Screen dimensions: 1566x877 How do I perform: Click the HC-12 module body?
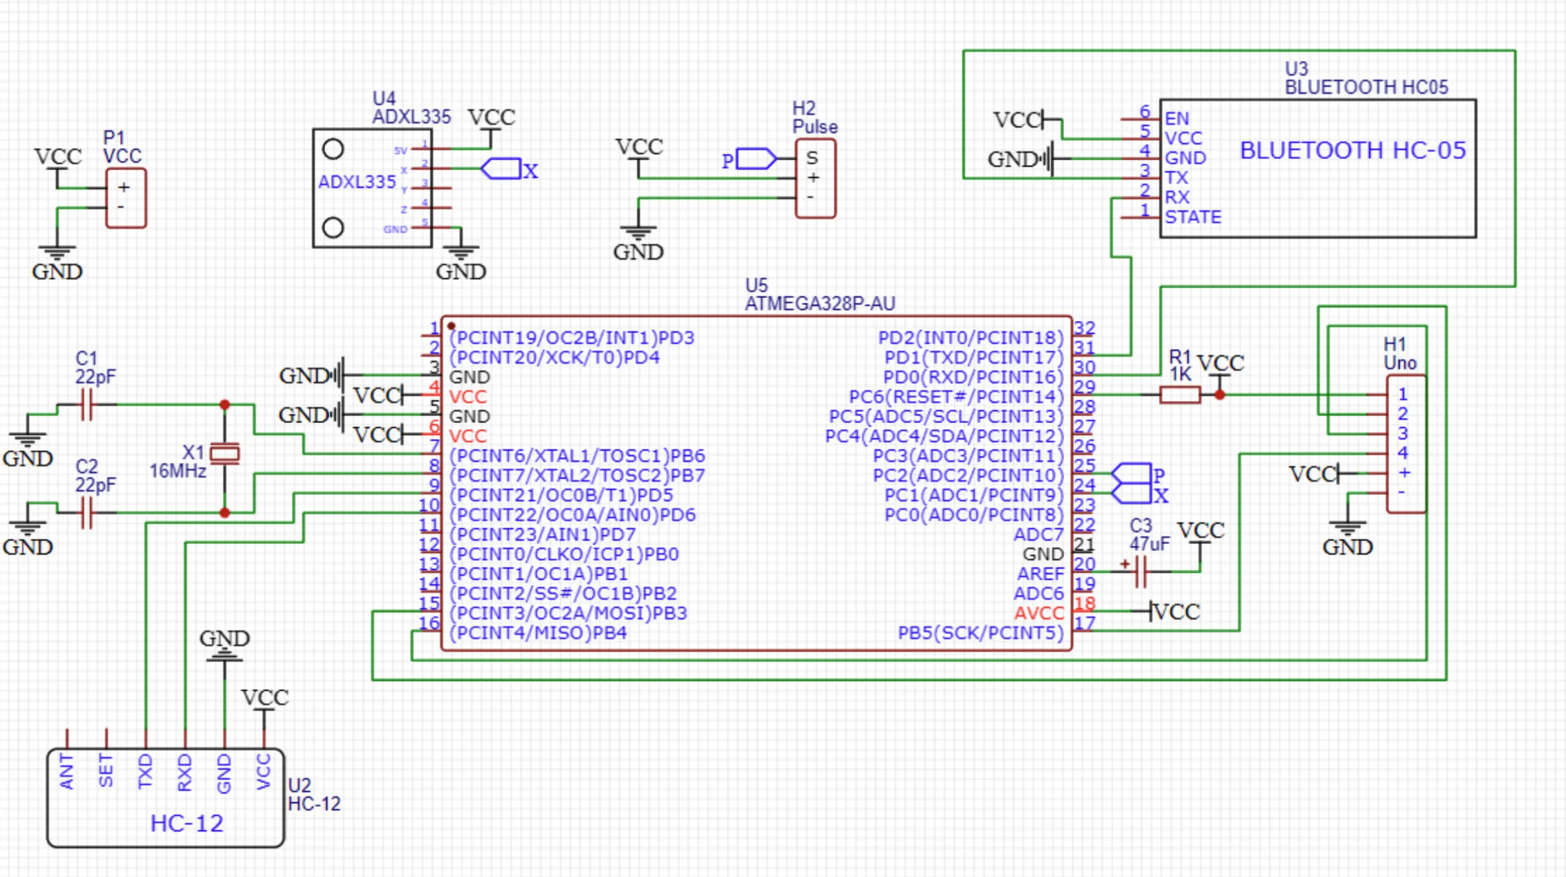(167, 798)
